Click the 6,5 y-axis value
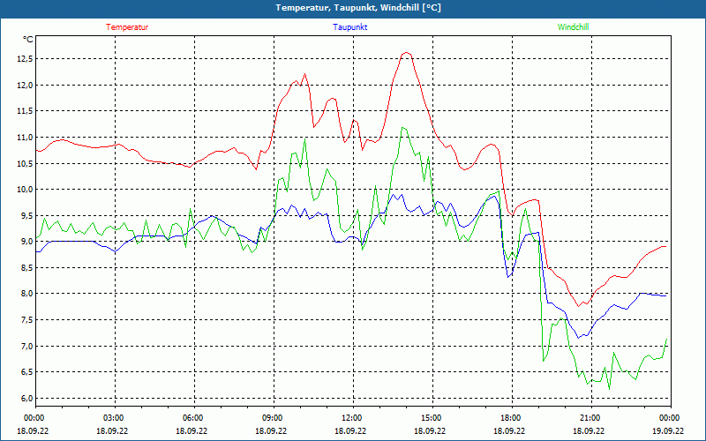Image resolution: width=706 pixels, height=441 pixels. click(27, 372)
